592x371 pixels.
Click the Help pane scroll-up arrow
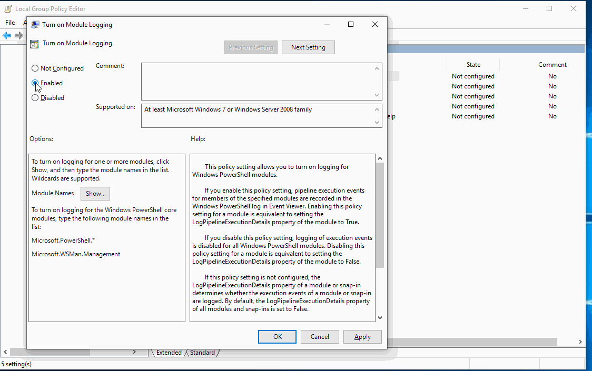(x=380, y=157)
